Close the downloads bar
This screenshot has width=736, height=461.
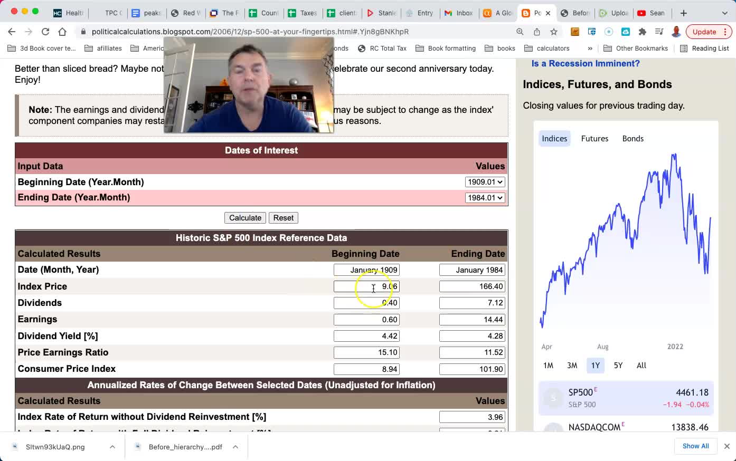point(726,446)
